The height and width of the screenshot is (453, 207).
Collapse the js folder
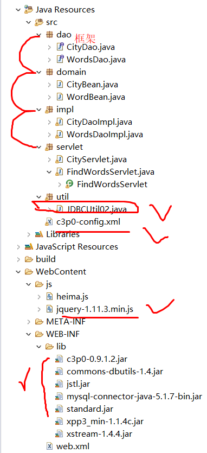[29, 284]
